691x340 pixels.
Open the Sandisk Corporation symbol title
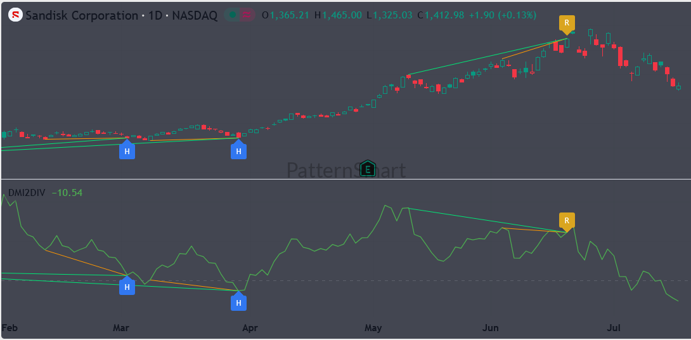point(121,15)
